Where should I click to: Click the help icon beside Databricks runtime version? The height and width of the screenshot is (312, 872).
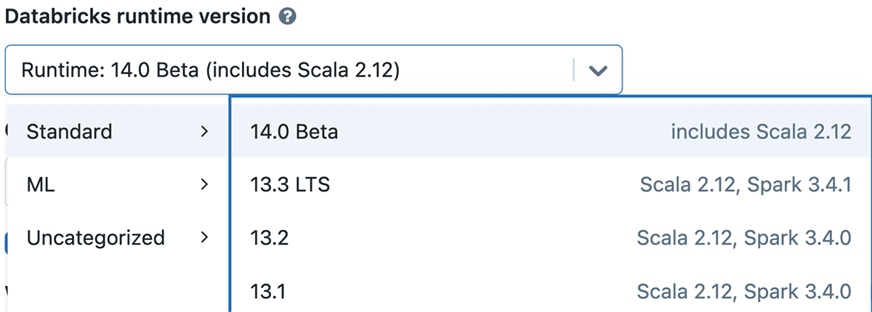[288, 17]
